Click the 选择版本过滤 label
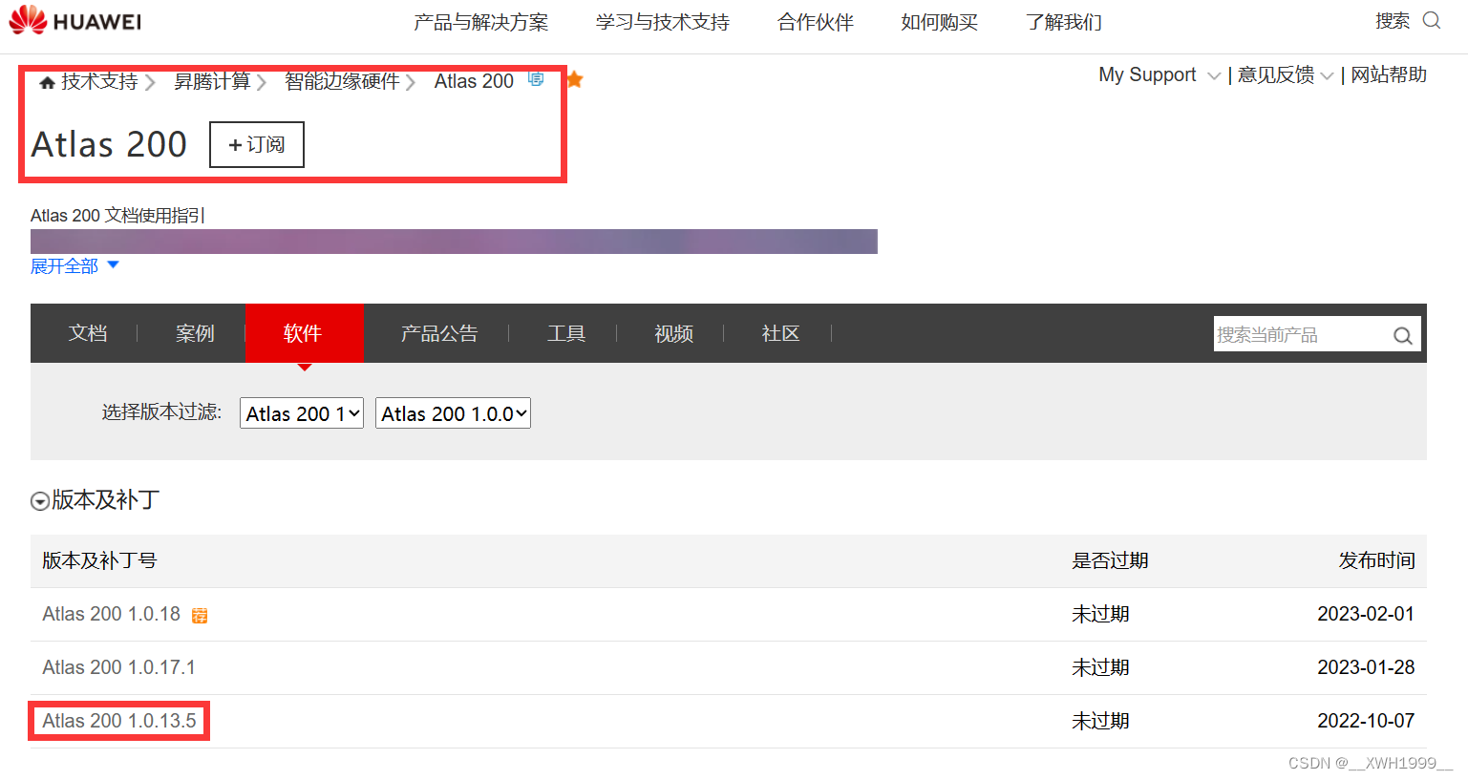1468x780 pixels. click(161, 411)
